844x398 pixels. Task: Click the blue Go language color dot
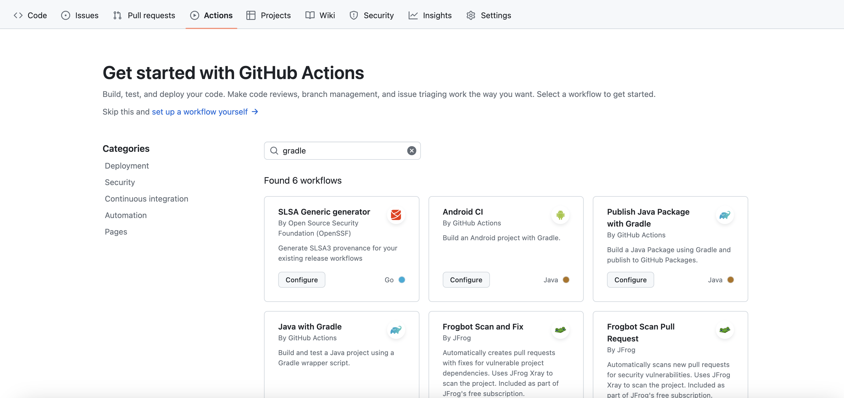click(x=402, y=280)
